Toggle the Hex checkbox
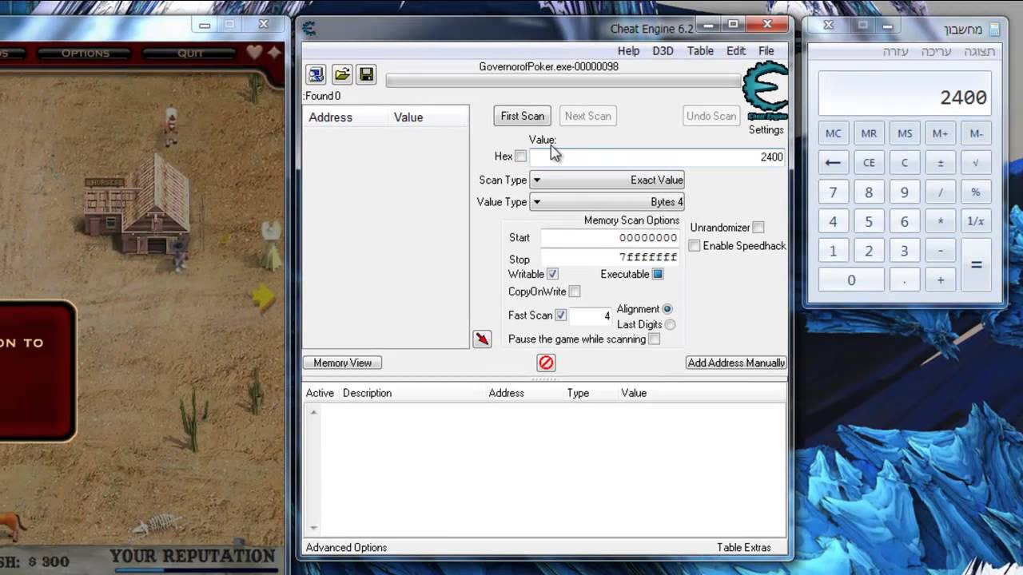The width and height of the screenshot is (1023, 575). 521,157
